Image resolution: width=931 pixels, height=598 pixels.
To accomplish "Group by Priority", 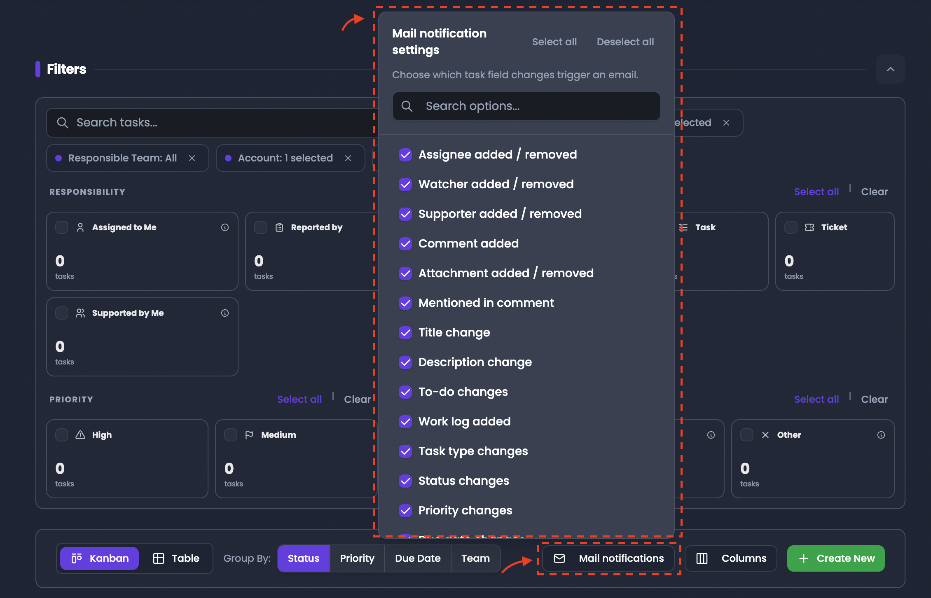I will (x=357, y=558).
